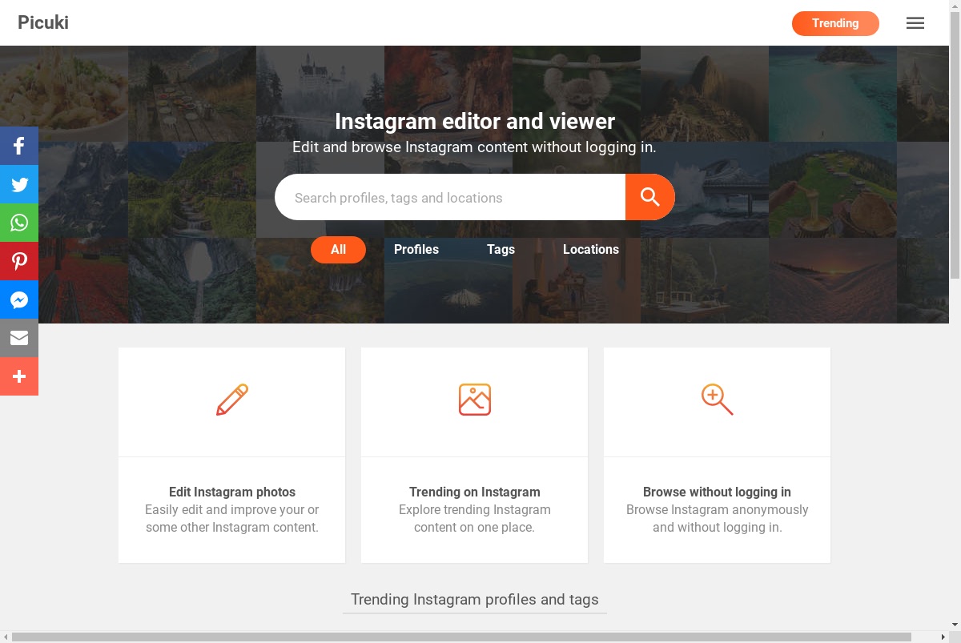Select the All search filter

tap(338, 250)
